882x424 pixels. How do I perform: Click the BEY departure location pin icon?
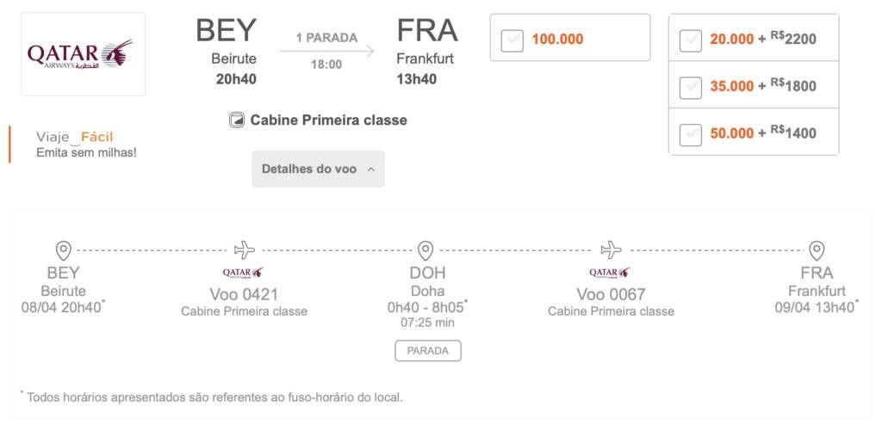64,250
